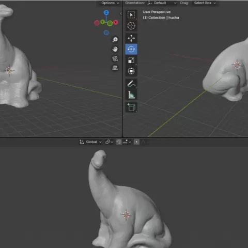Toggle the snap magnet button
The image size is (248, 248).
point(118,142)
